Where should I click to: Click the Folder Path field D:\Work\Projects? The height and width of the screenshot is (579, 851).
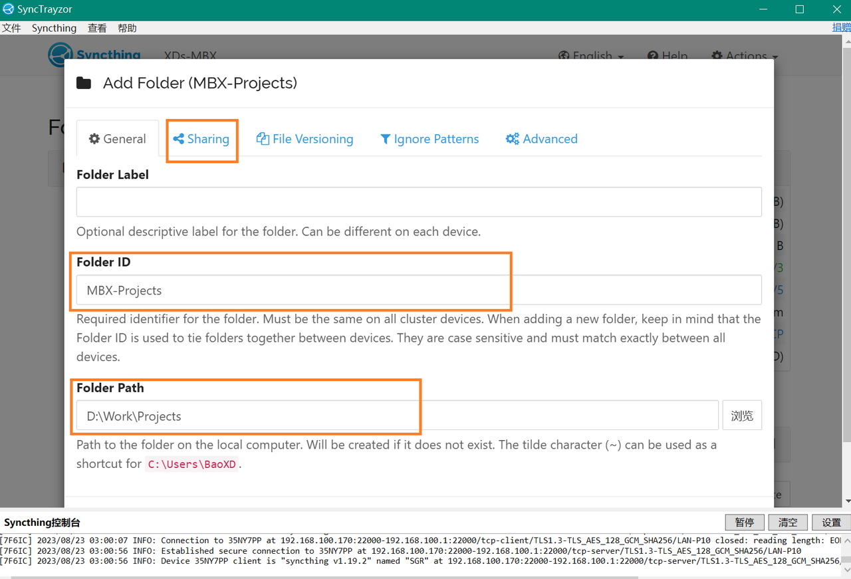[x=398, y=416]
